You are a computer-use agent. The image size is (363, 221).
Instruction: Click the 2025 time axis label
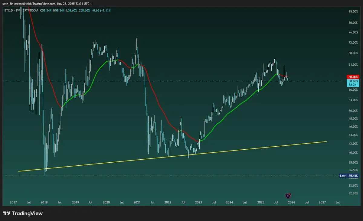coord(261,202)
